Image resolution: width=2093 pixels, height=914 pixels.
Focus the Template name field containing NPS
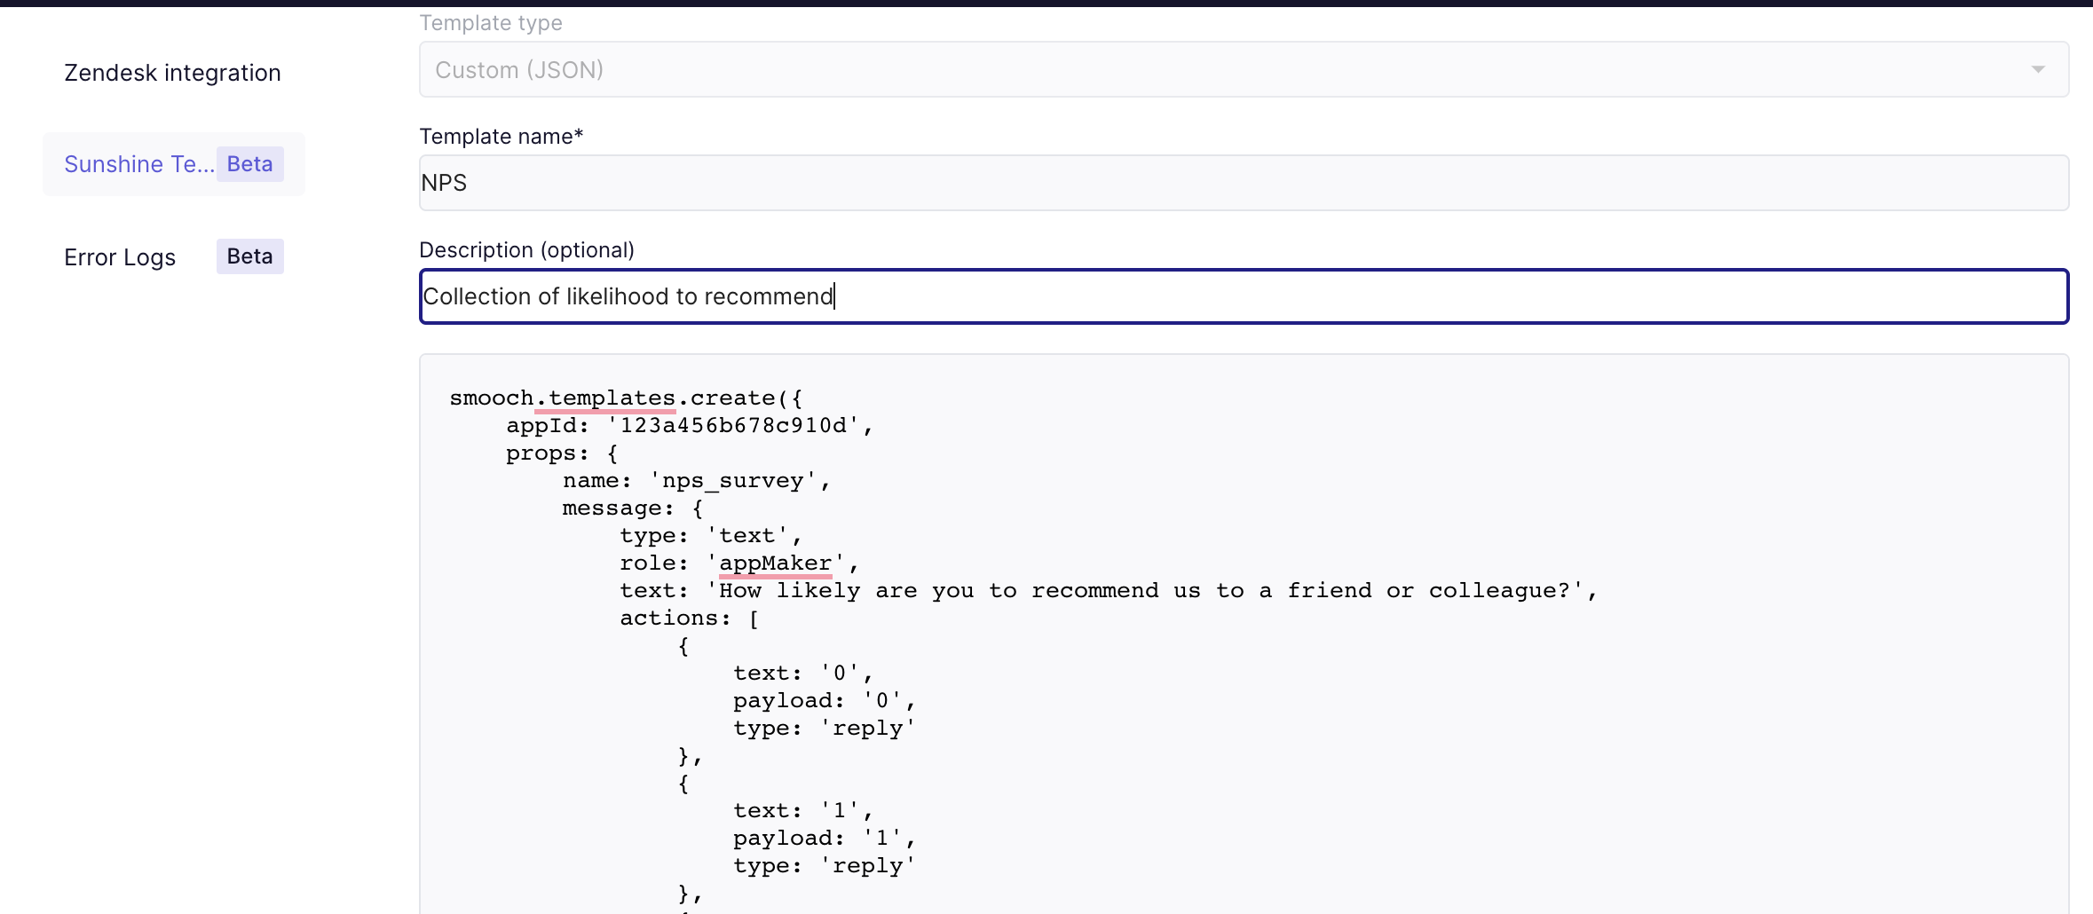click(1244, 183)
